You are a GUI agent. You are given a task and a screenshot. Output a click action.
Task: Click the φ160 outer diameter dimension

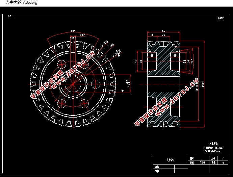(203, 84)
